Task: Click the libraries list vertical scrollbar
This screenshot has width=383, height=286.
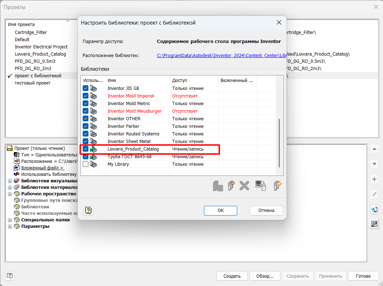Action: click(x=279, y=143)
